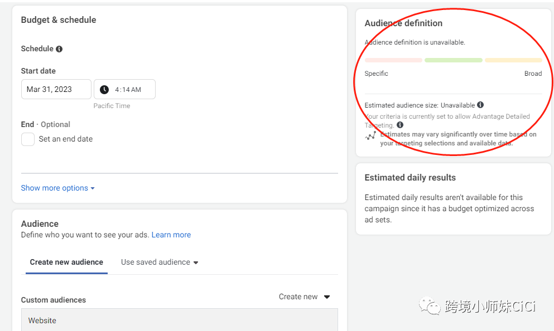The width and height of the screenshot is (554, 331).
Task: Click the Custom audiences Website field
Action: [x=179, y=320]
